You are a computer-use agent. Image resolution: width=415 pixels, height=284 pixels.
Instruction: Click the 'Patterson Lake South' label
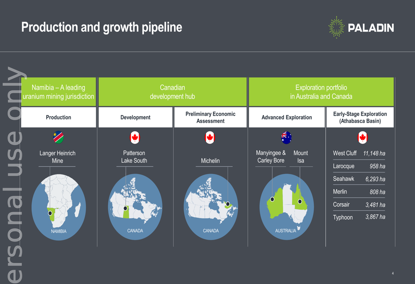point(134,157)
